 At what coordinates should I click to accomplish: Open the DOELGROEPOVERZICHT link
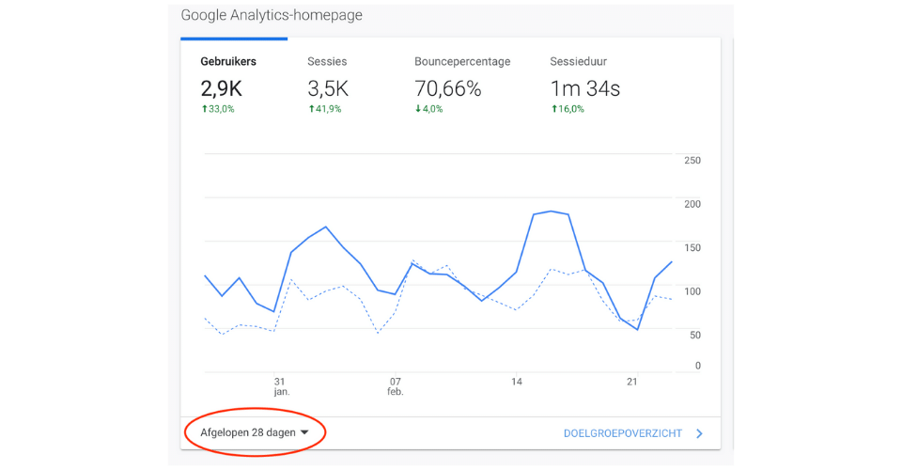pos(622,433)
